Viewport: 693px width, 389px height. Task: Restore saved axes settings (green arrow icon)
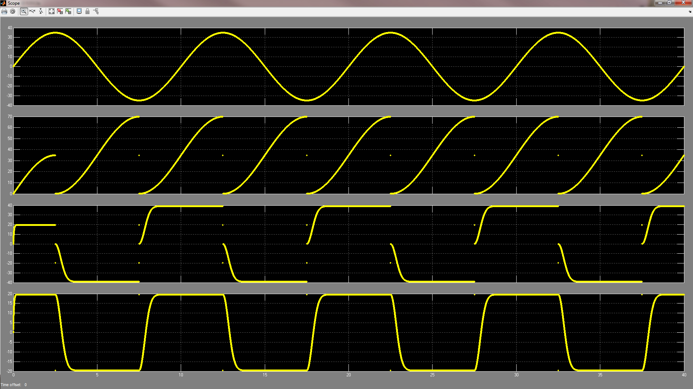click(68, 12)
